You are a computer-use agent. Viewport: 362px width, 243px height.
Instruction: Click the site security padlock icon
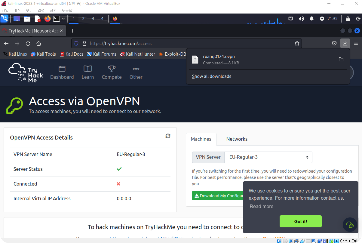[x=84, y=43]
